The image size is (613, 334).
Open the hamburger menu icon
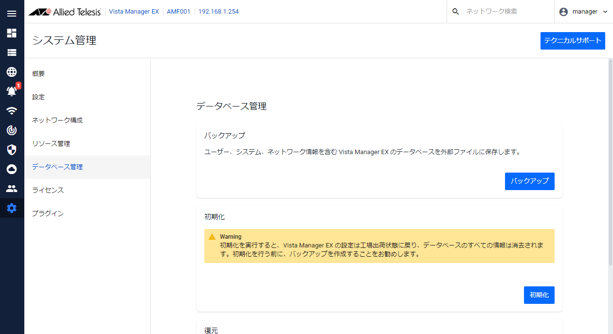coord(12,14)
